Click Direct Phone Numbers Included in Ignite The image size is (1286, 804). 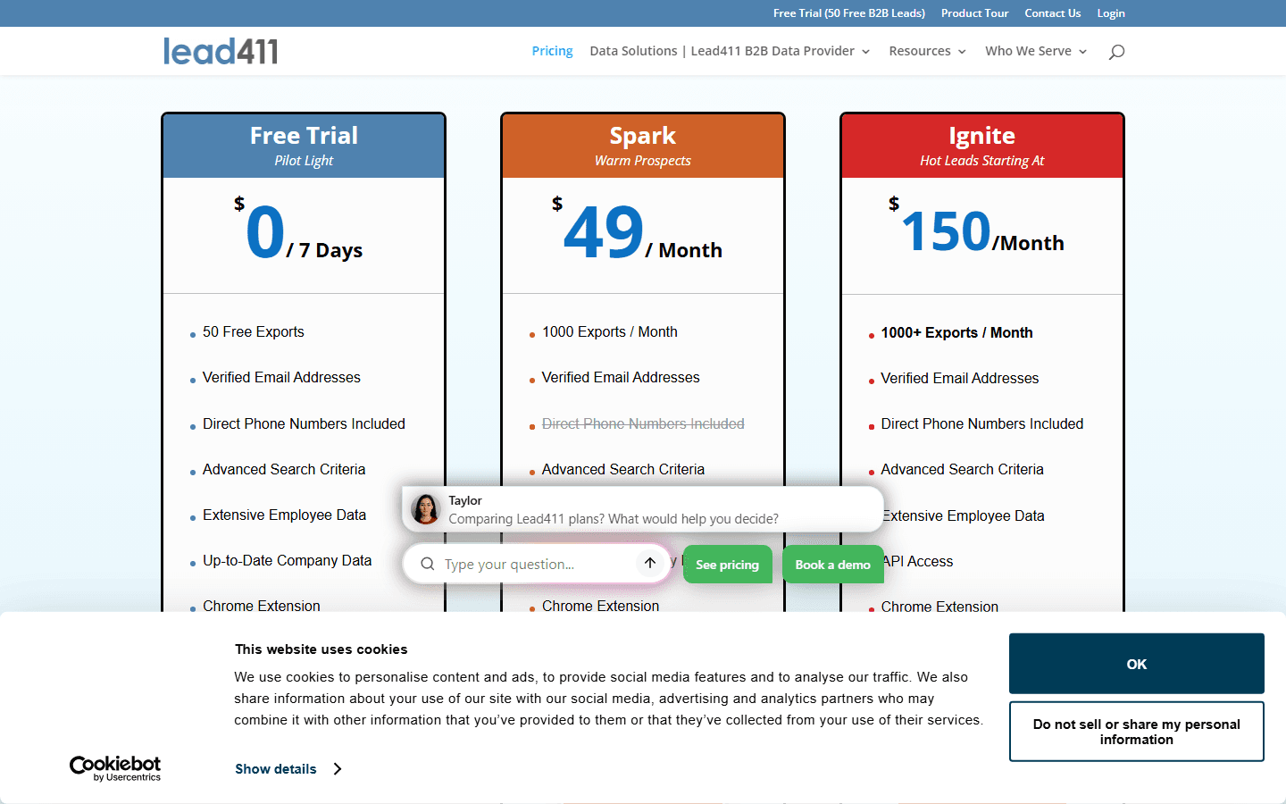pyautogui.click(x=982, y=424)
